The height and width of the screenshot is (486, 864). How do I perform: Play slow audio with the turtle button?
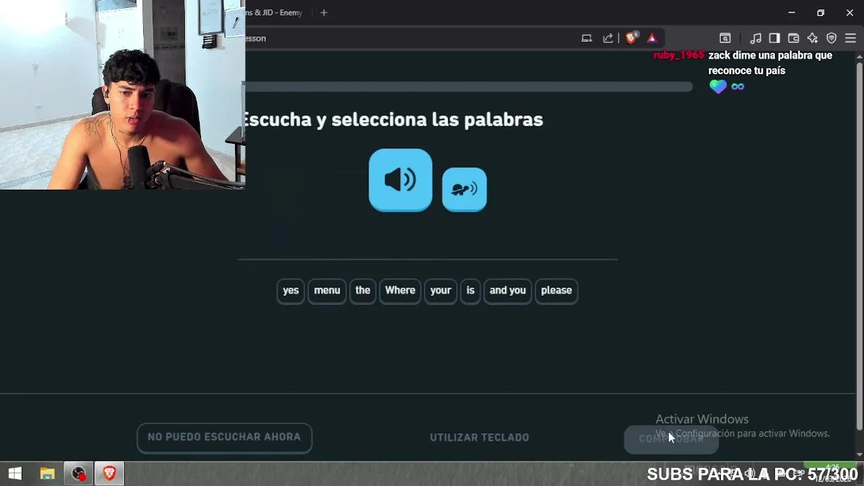(464, 190)
